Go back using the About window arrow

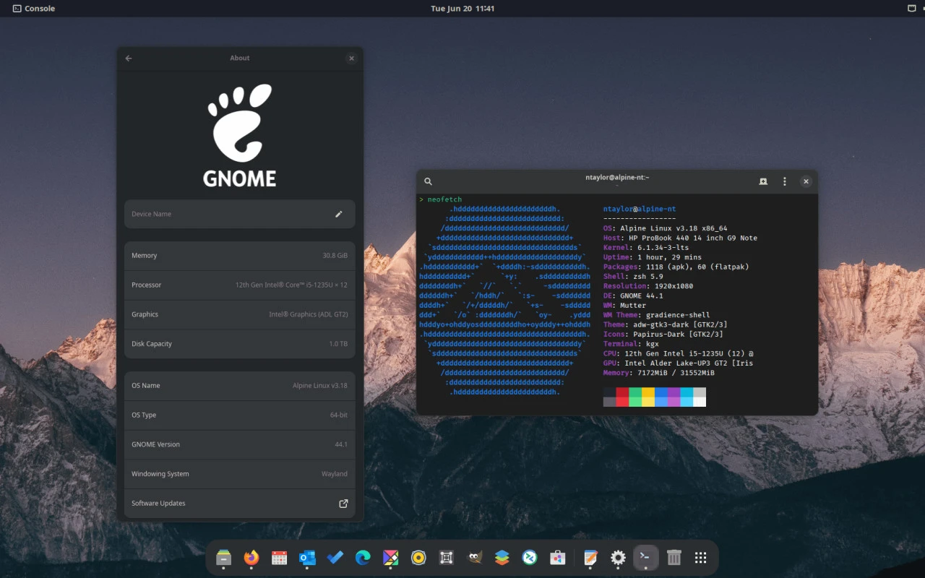coord(128,59)
